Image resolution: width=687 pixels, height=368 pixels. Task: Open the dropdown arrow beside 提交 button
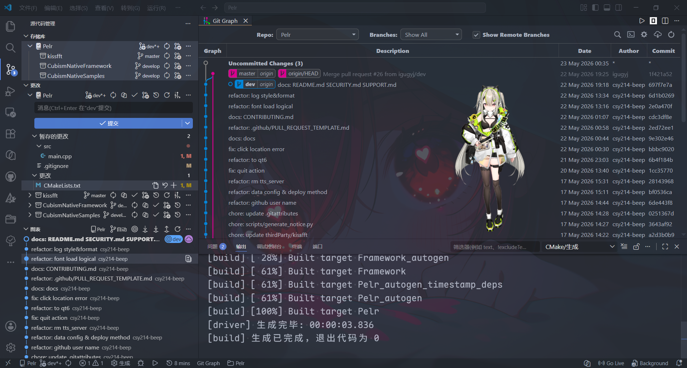coord(187,123)
